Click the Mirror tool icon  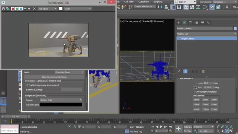[x=160, y=7]
